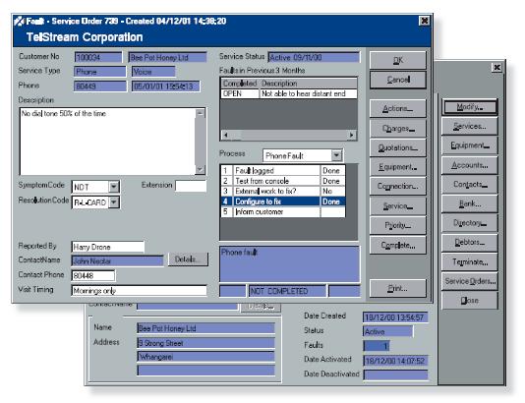Screen dimensions: 525x403
Task: Click the Details button beside Contact Name
Action: pyautogui.click(x=188, y=259)
